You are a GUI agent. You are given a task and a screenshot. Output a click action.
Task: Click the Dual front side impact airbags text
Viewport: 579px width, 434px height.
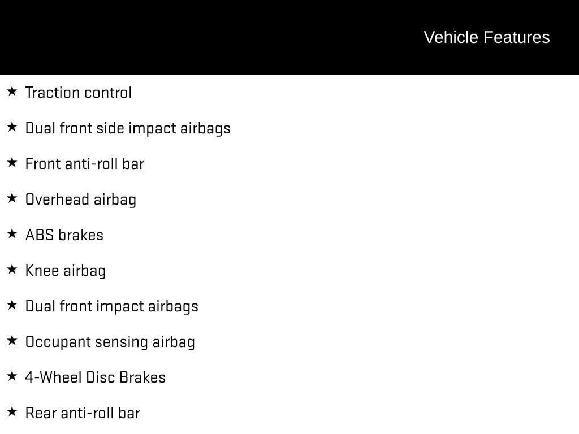pyautogui.click(x=128, y=128)
